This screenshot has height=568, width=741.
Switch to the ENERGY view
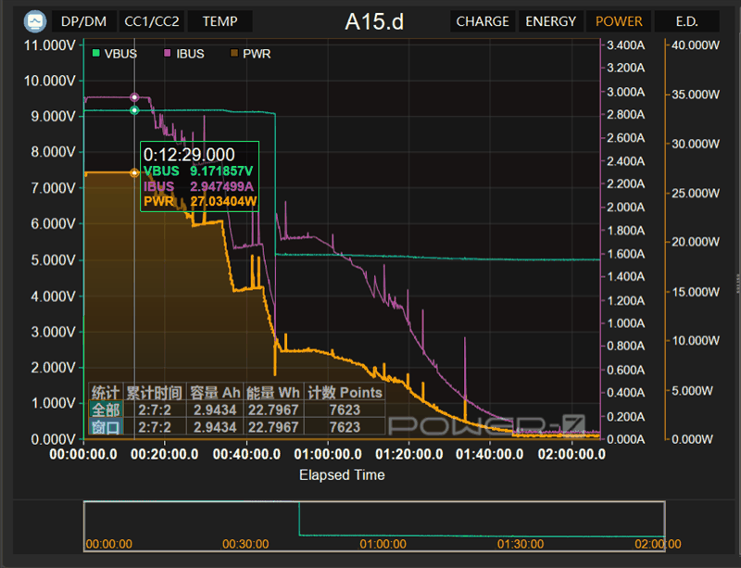[x=550, y=21]
